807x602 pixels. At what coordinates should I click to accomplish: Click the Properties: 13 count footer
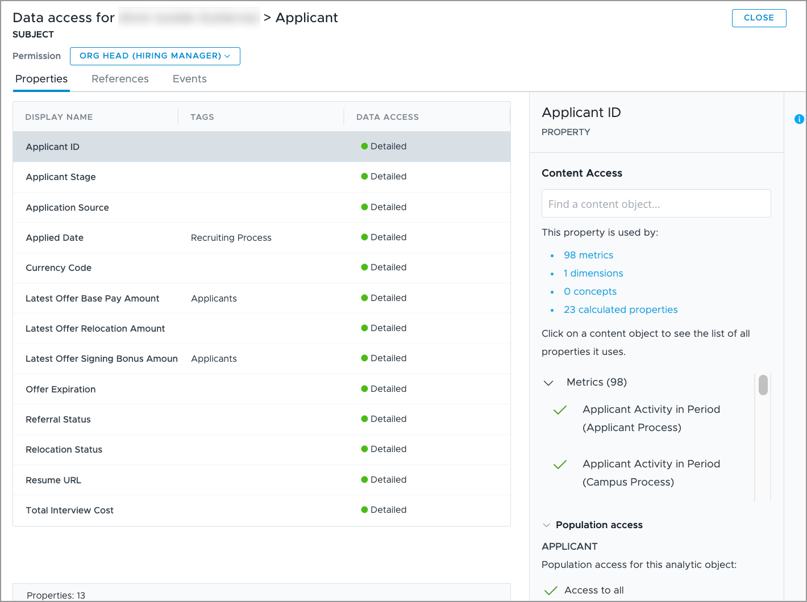click(x=56, y=595)
